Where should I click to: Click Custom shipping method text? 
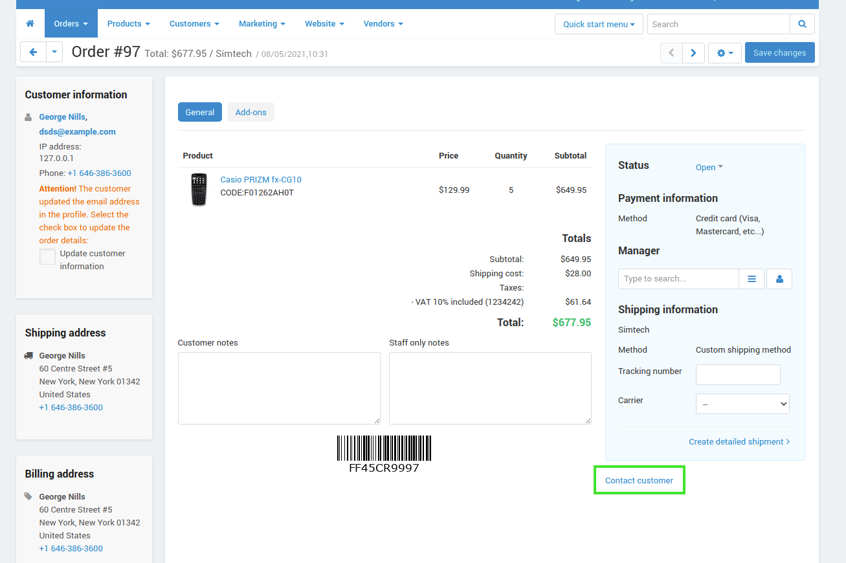point(743,350)
